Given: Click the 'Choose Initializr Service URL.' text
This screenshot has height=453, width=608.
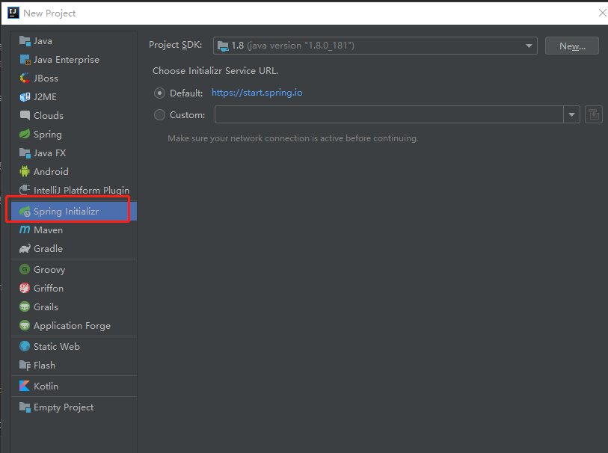Looking at the screenshot, I should pyautogui.click(x=215, y=71).
